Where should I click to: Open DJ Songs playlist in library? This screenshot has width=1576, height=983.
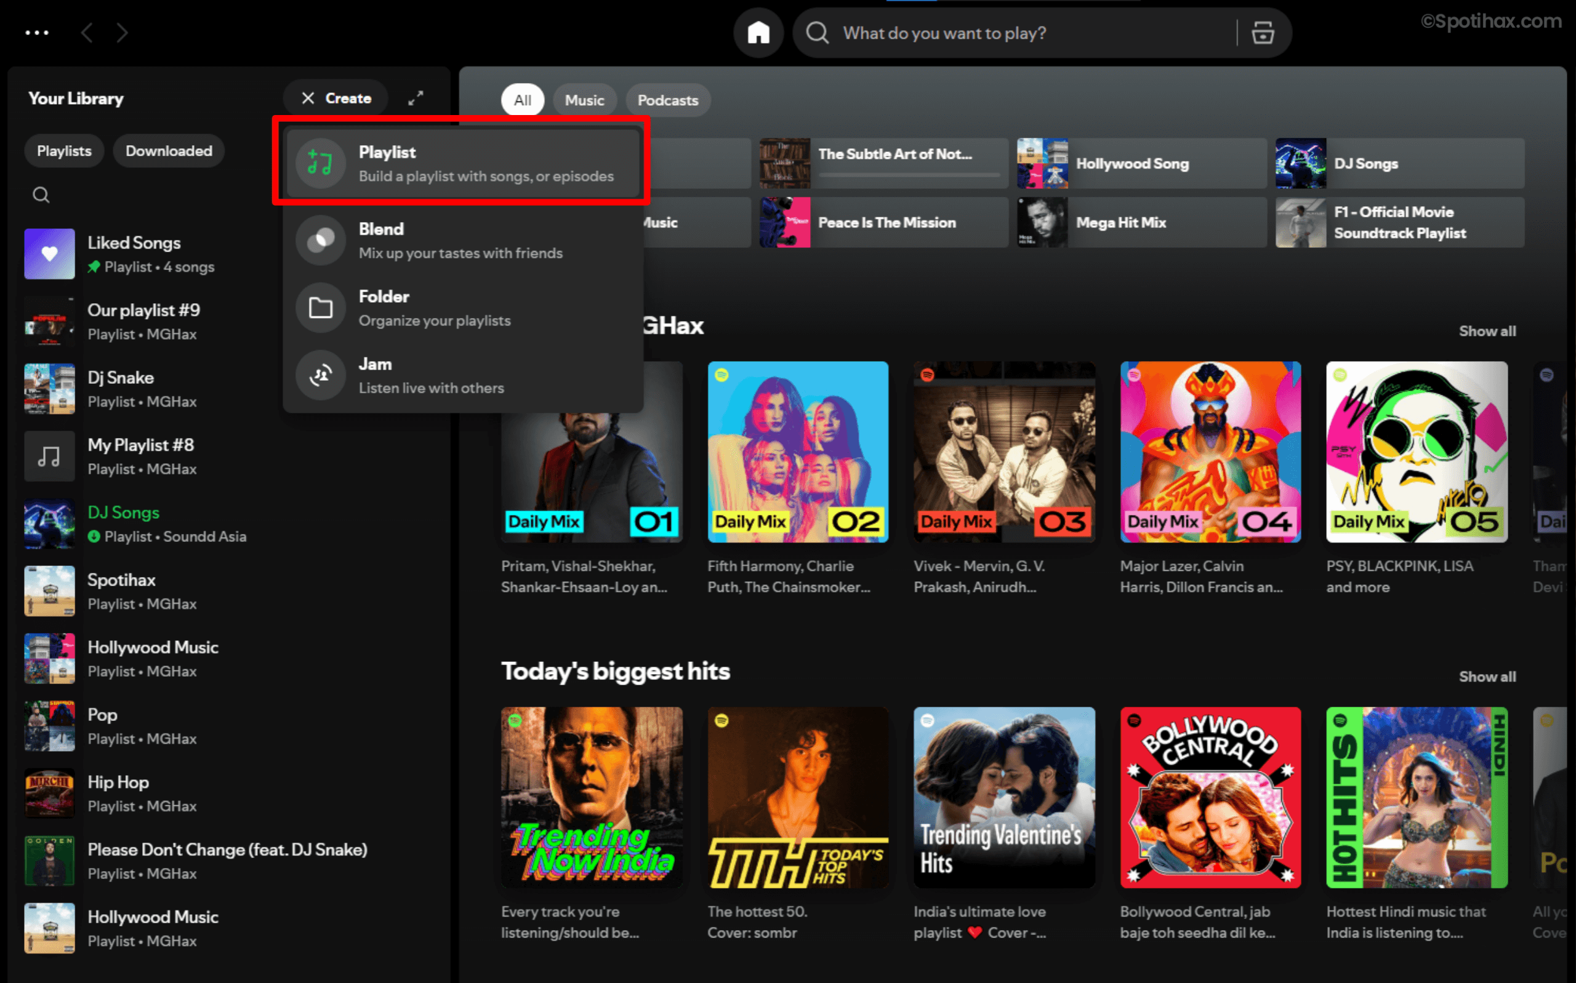pyautogui.click(x=228, y=523)
